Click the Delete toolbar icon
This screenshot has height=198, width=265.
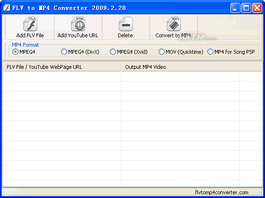click(x=125, y=24)
